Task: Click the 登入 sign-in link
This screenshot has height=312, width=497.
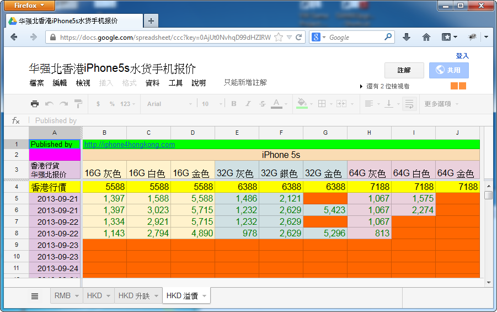Action: pyautogui.click(x=462, y=56)
